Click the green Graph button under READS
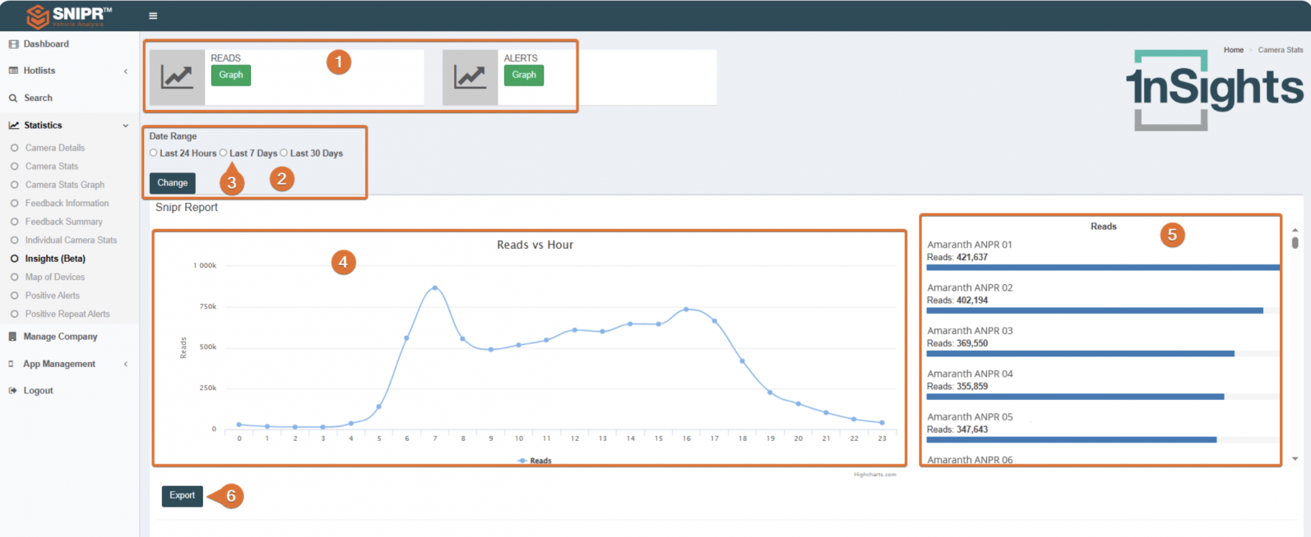This screenshot has width=1311, height=537. [x=231, y=75]
